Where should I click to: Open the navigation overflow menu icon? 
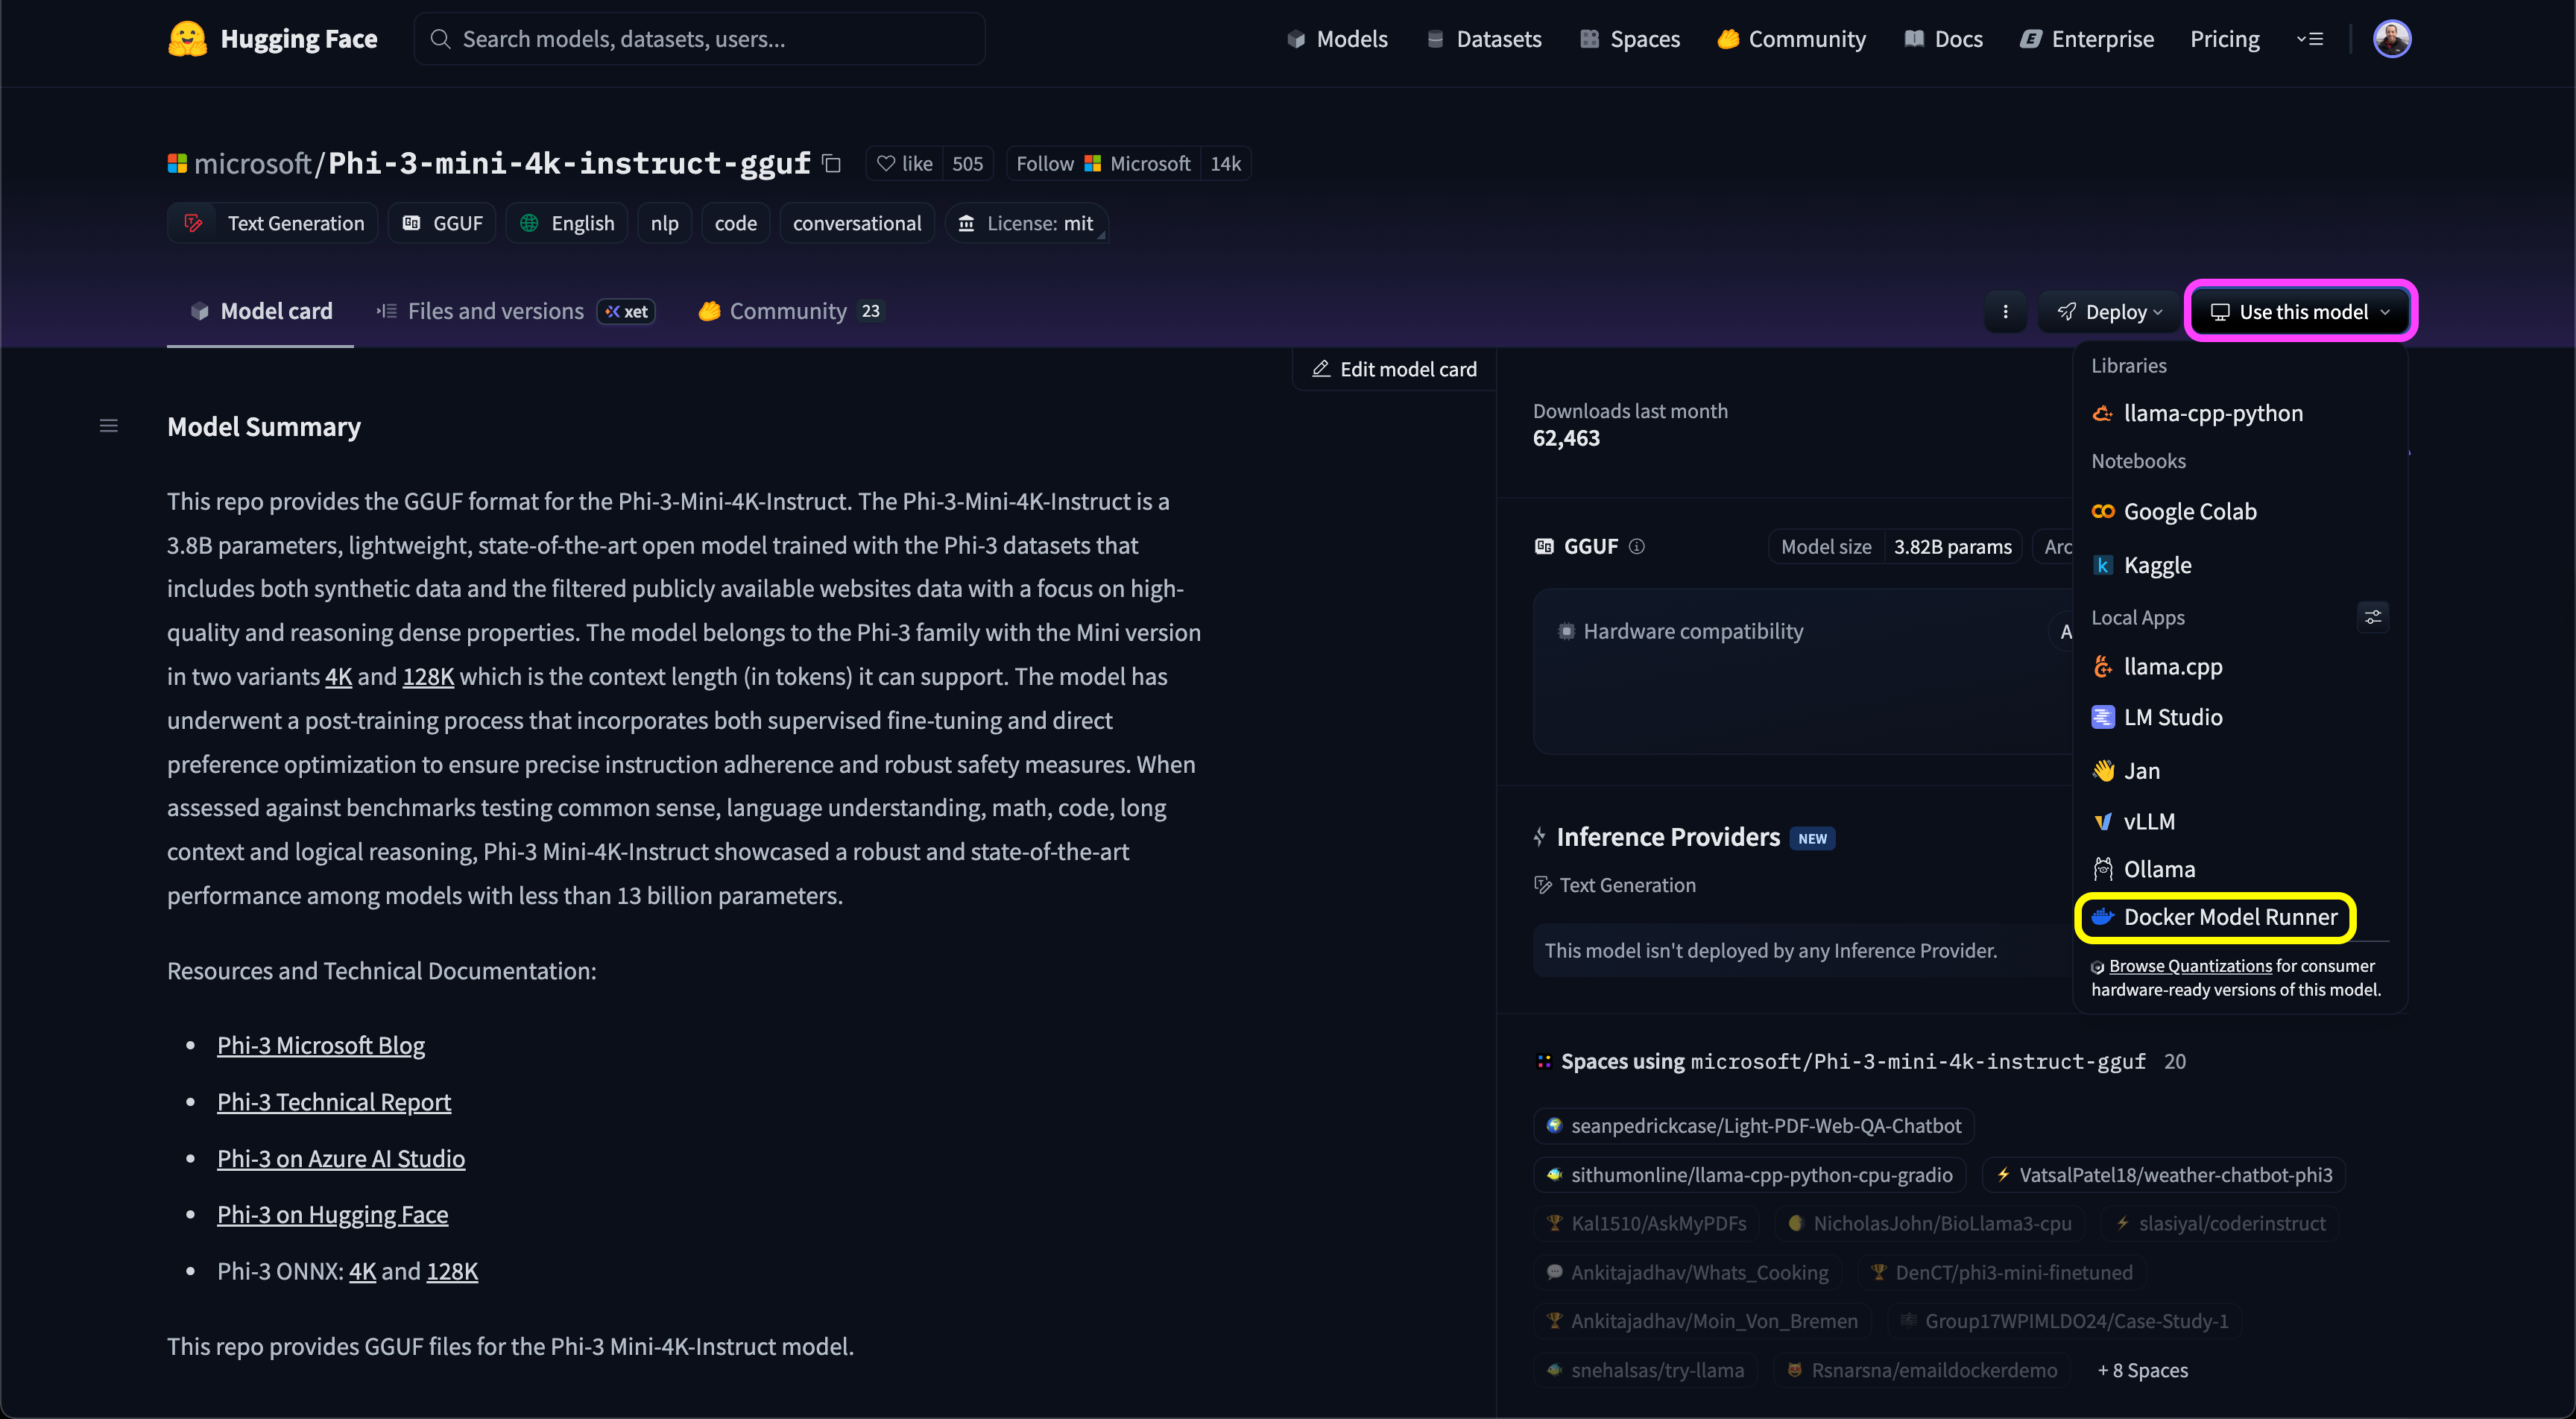(x=2310, y=39)
